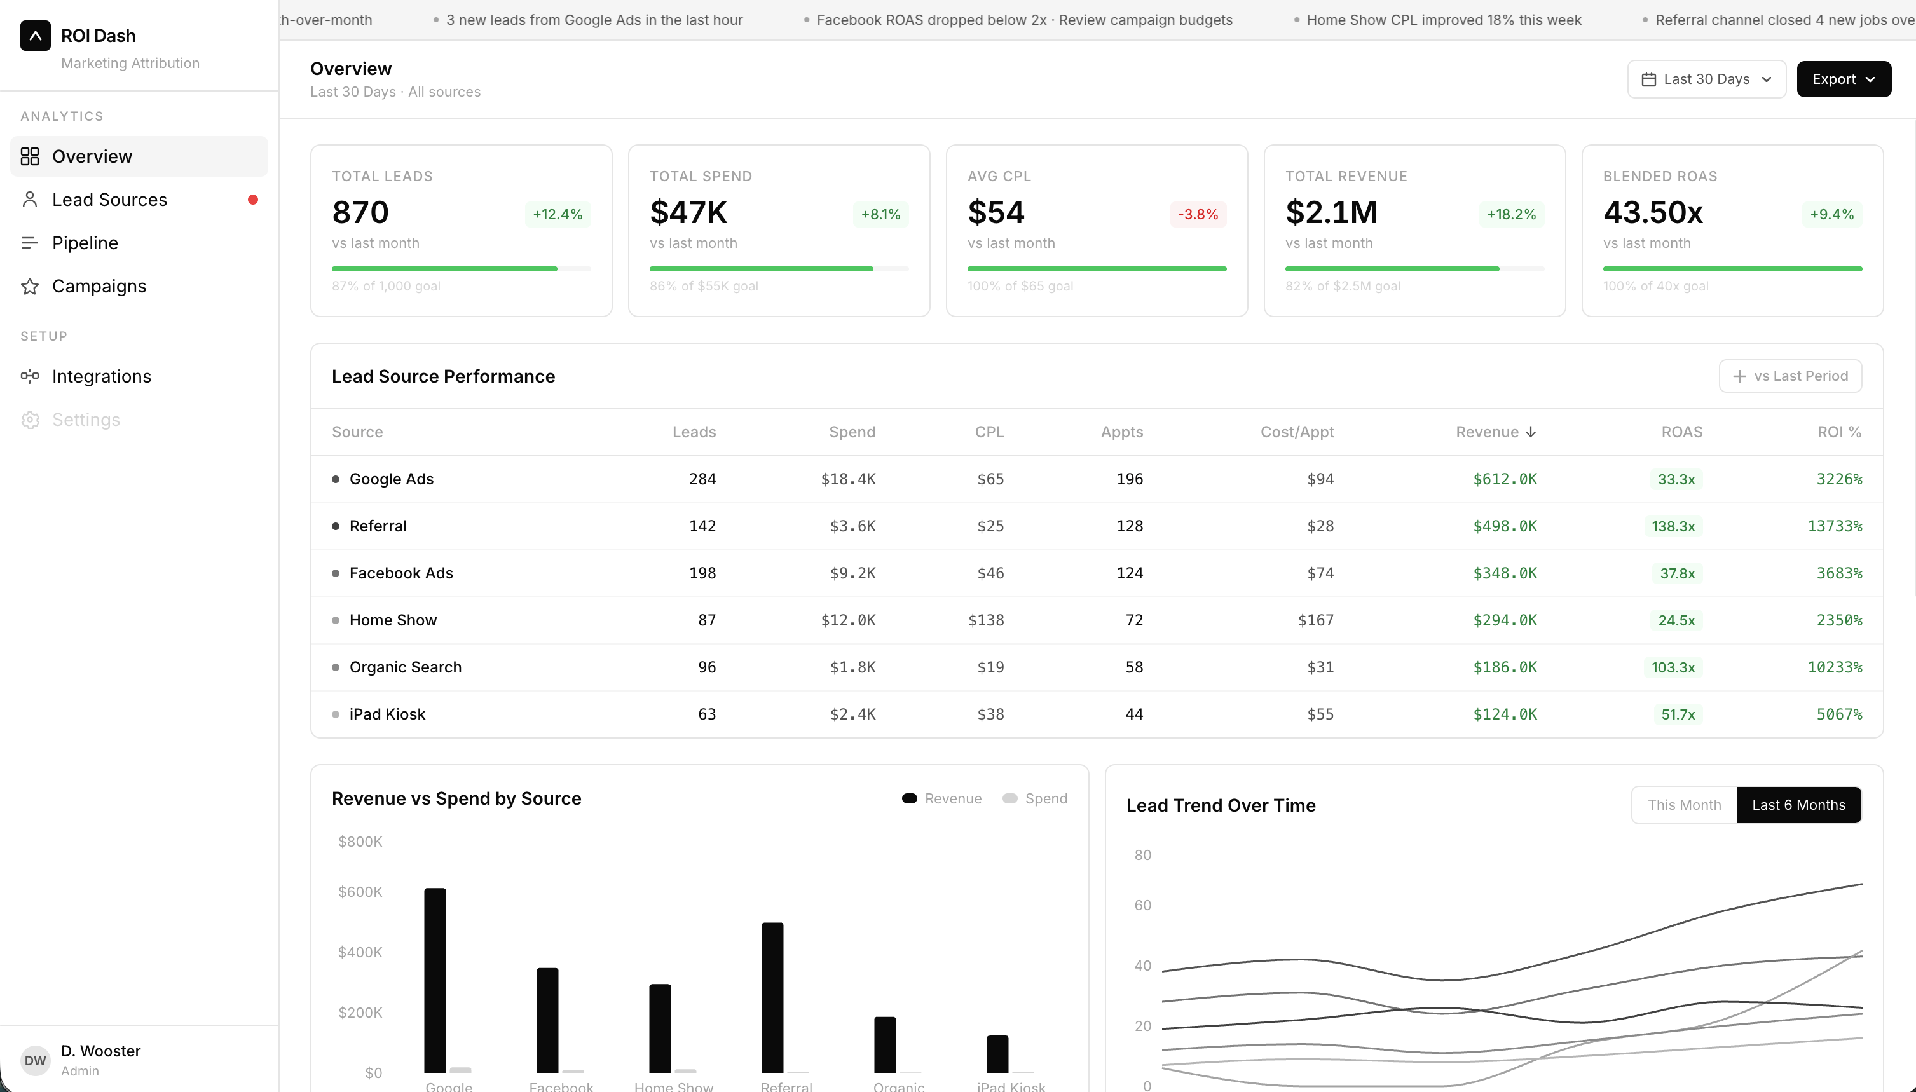Select the Campaigns star icon
The image size is (1916, 1092).
tap(30, 286)
